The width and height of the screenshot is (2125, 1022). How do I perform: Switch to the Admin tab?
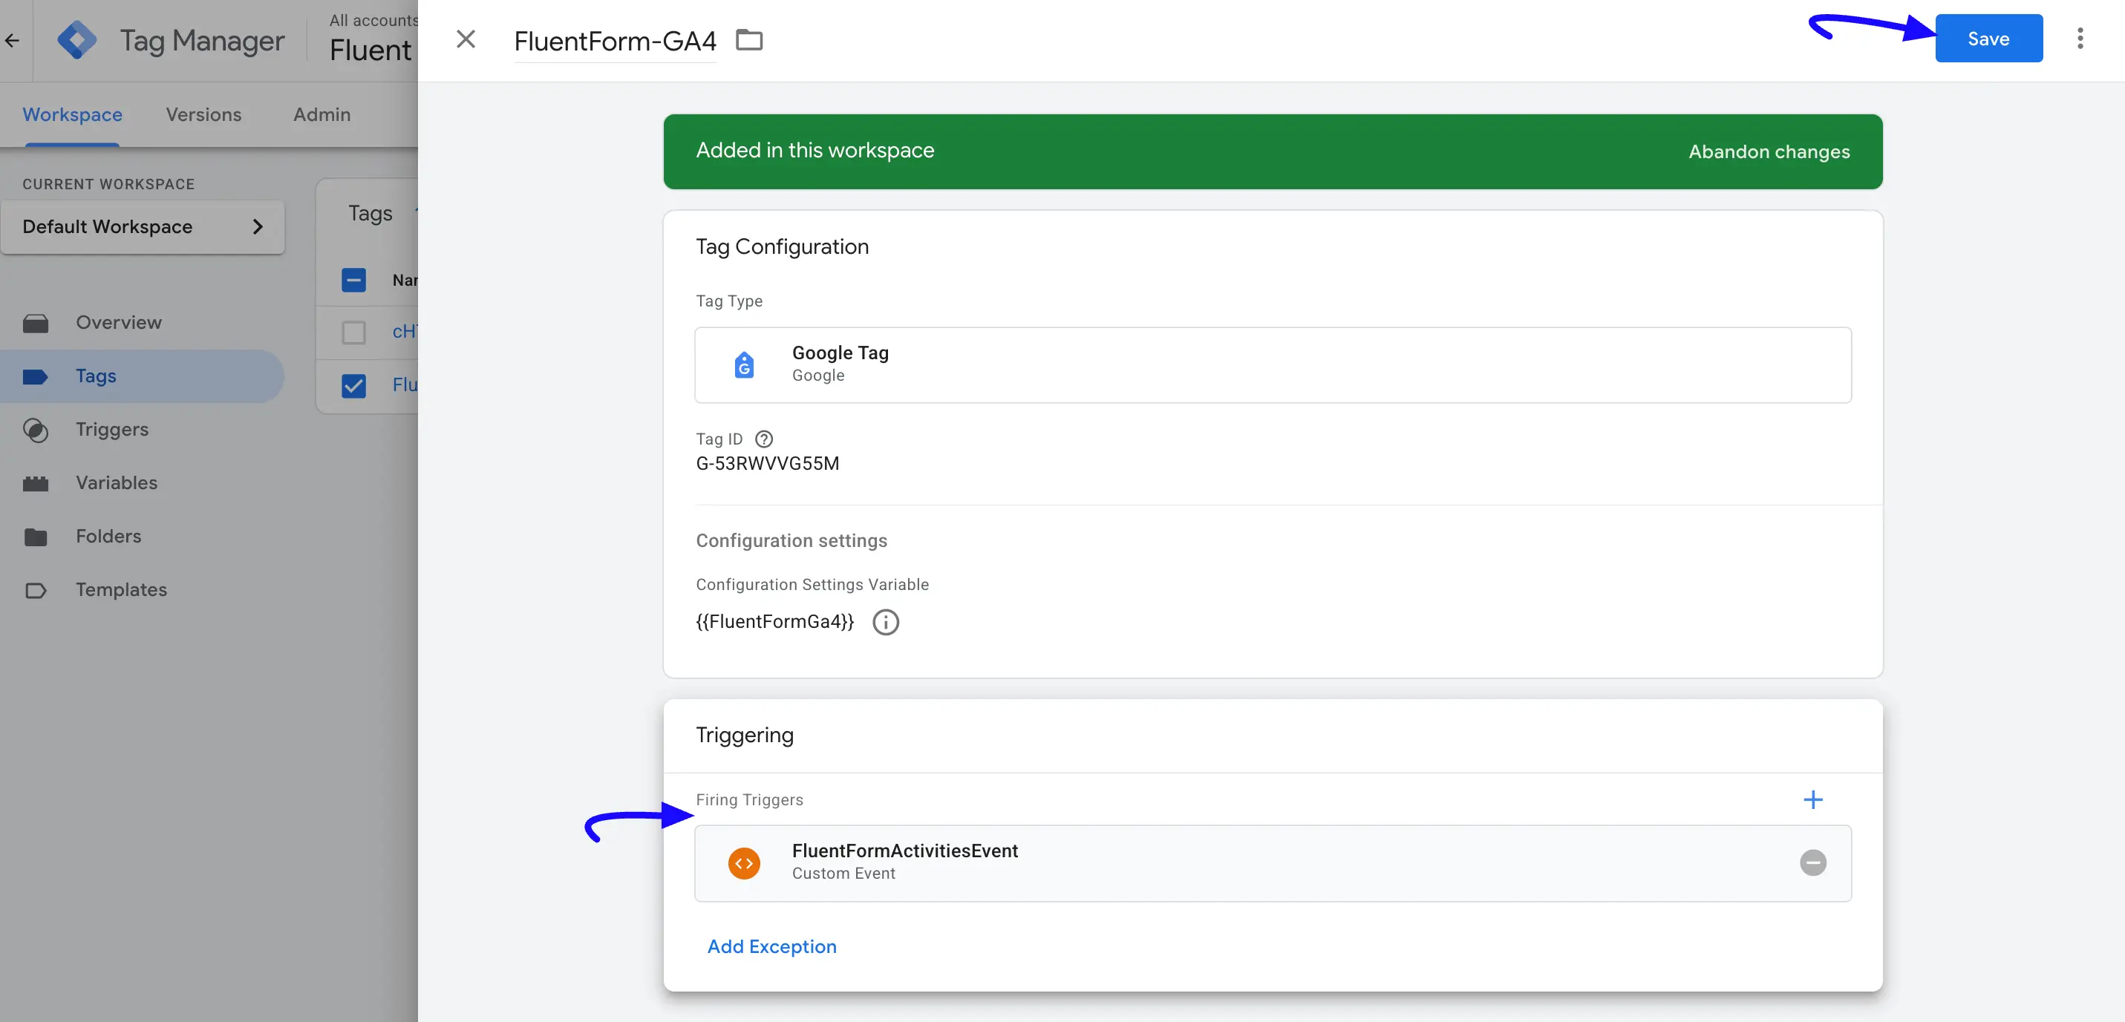321,114
